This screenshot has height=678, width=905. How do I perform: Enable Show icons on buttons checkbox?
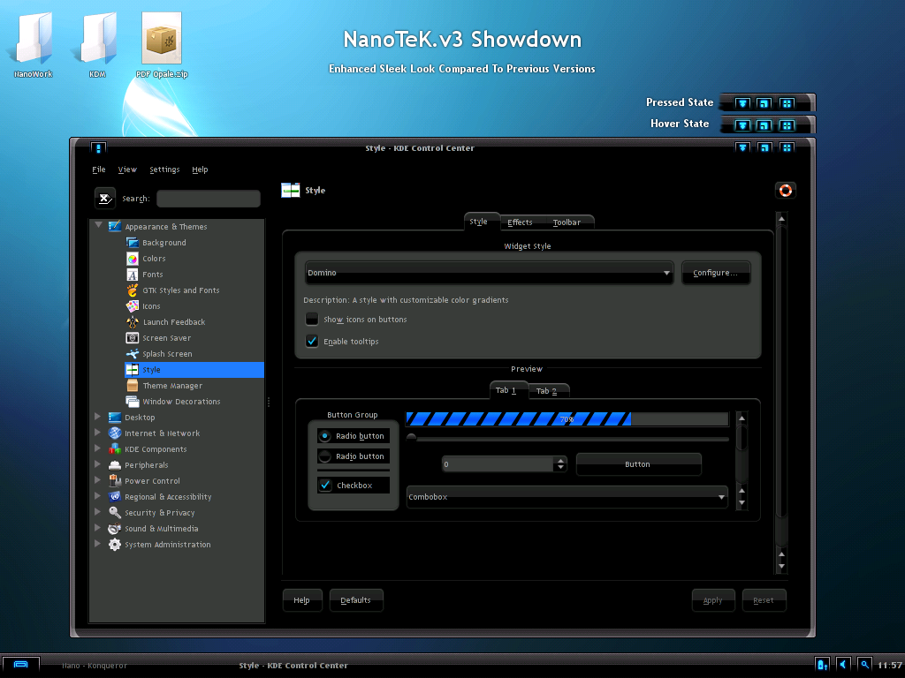click(x=312, y=319)
